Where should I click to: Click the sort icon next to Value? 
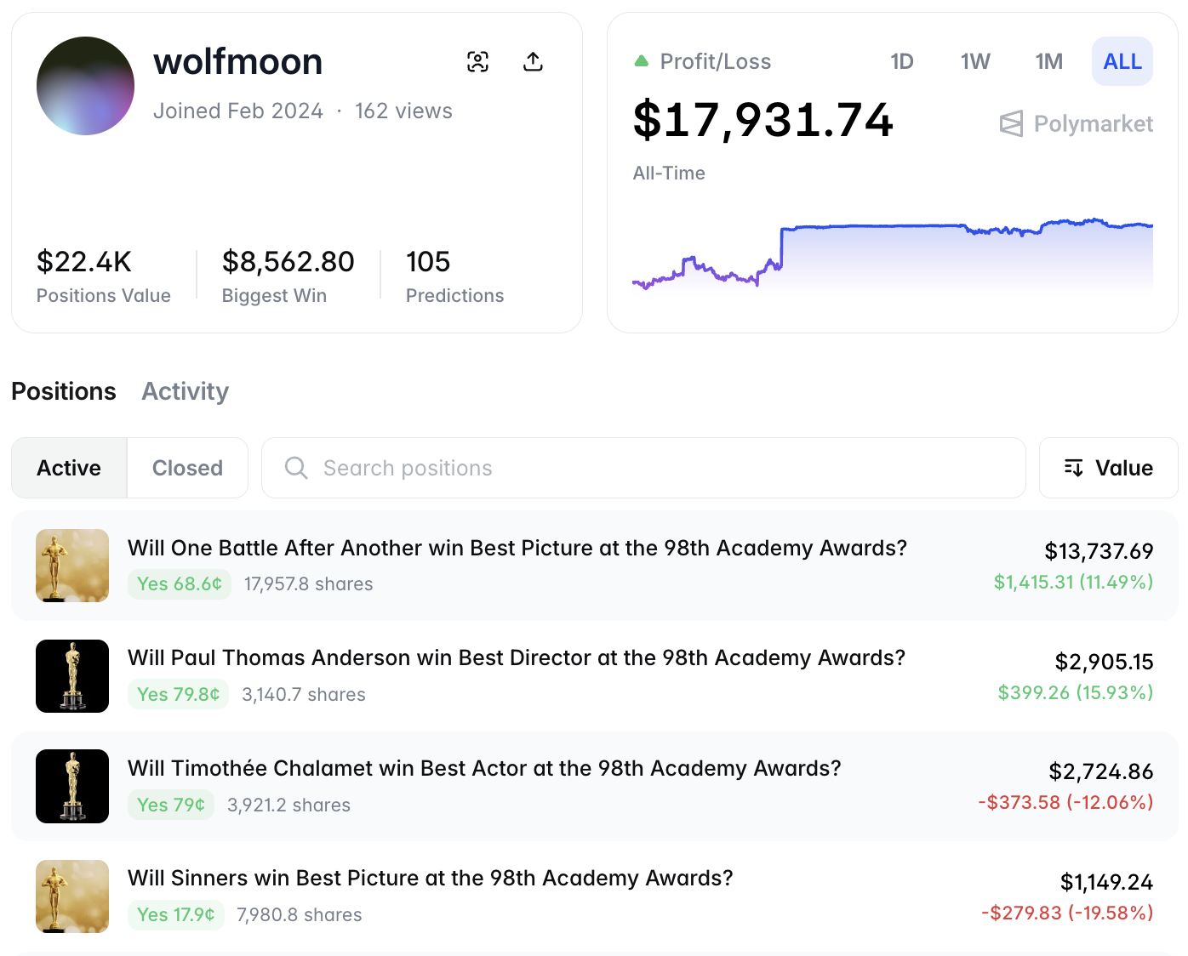point(1074,468)
